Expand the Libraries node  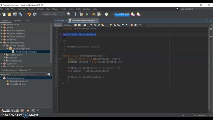pyautogui.click(x=4, y=58)
